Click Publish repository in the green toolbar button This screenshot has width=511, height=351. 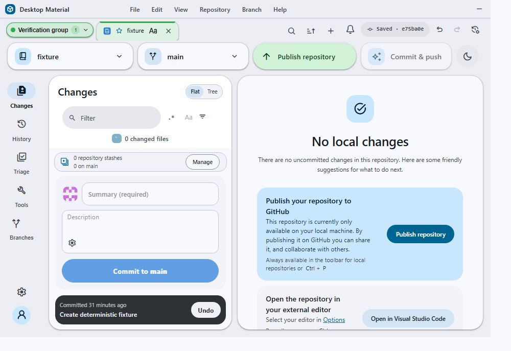pyautogui.click(x=305, y=57)
